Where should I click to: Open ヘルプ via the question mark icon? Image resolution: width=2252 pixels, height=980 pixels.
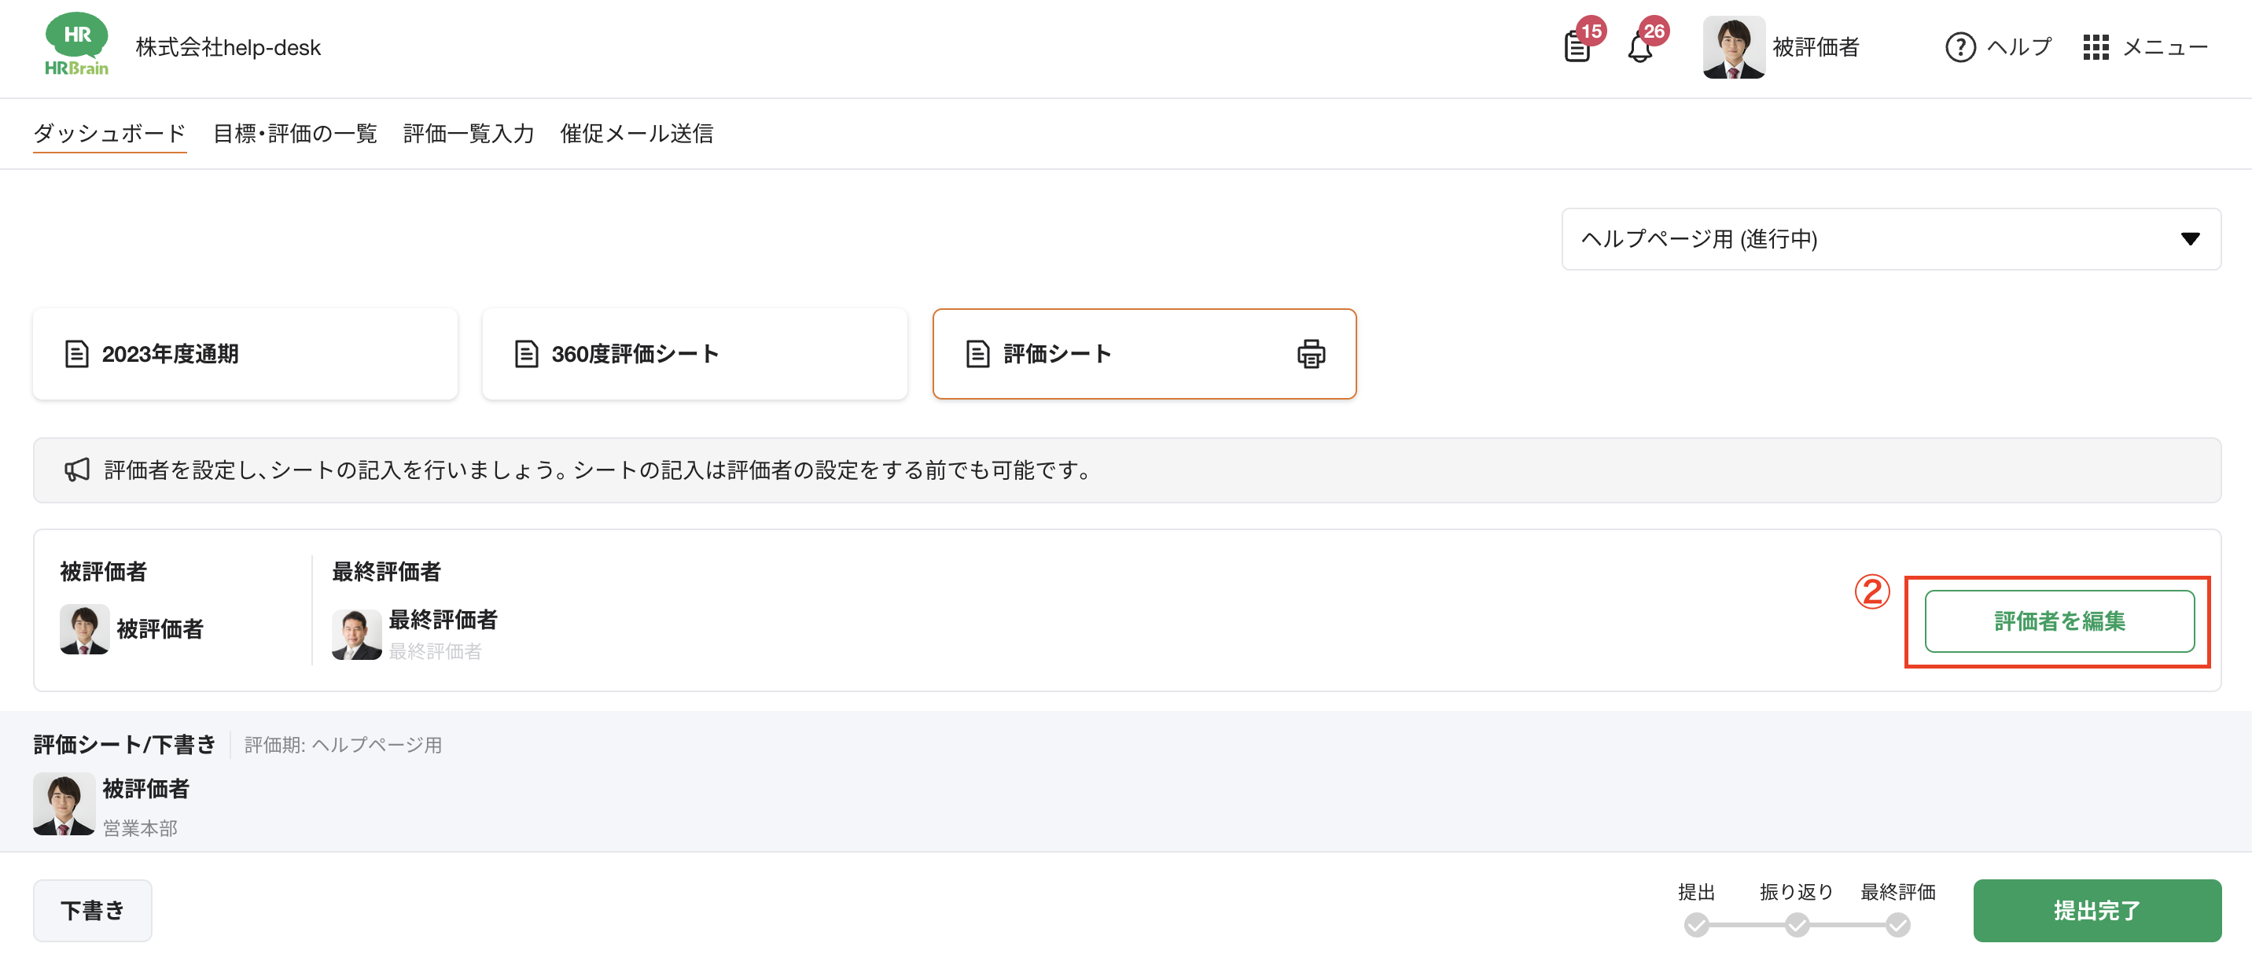point(1961,48)
